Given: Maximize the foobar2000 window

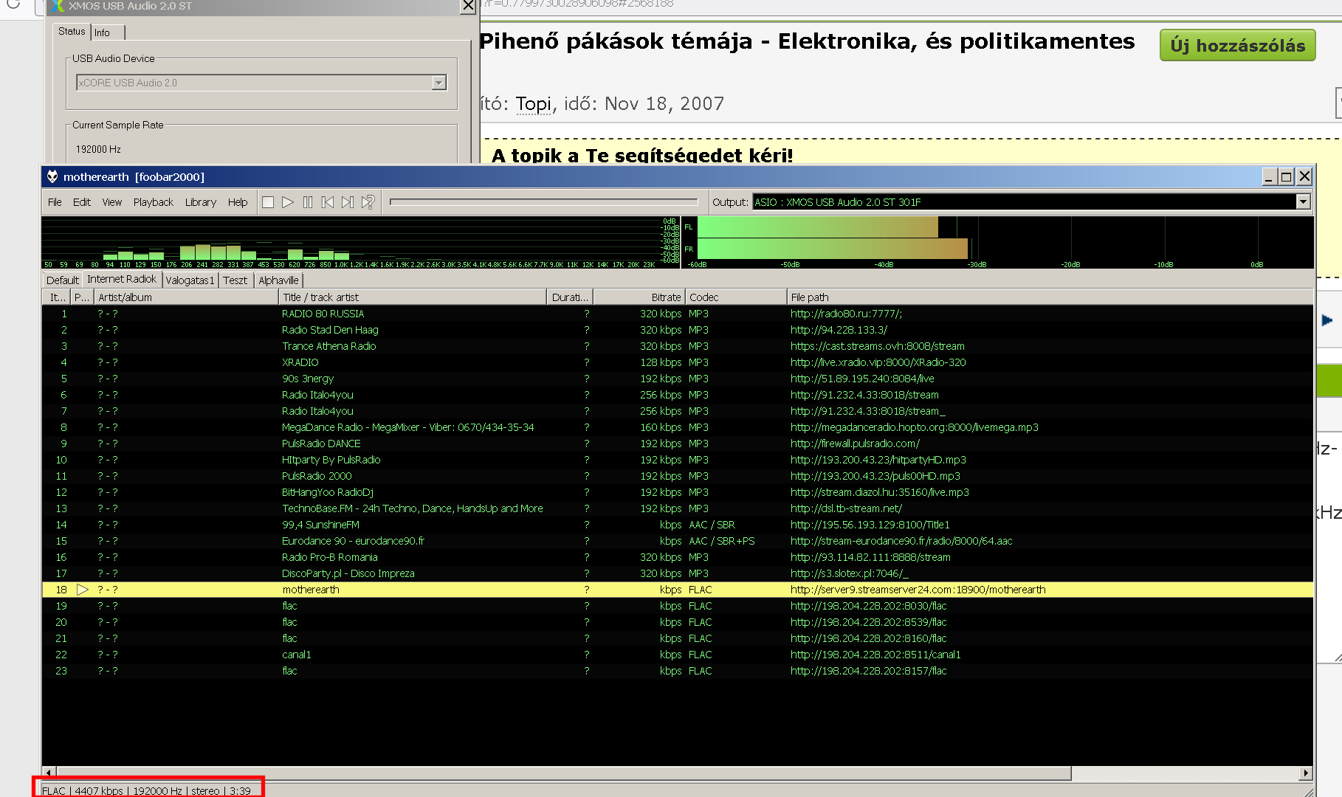Looking at the screenshot, I should (x=1287, y=176).
